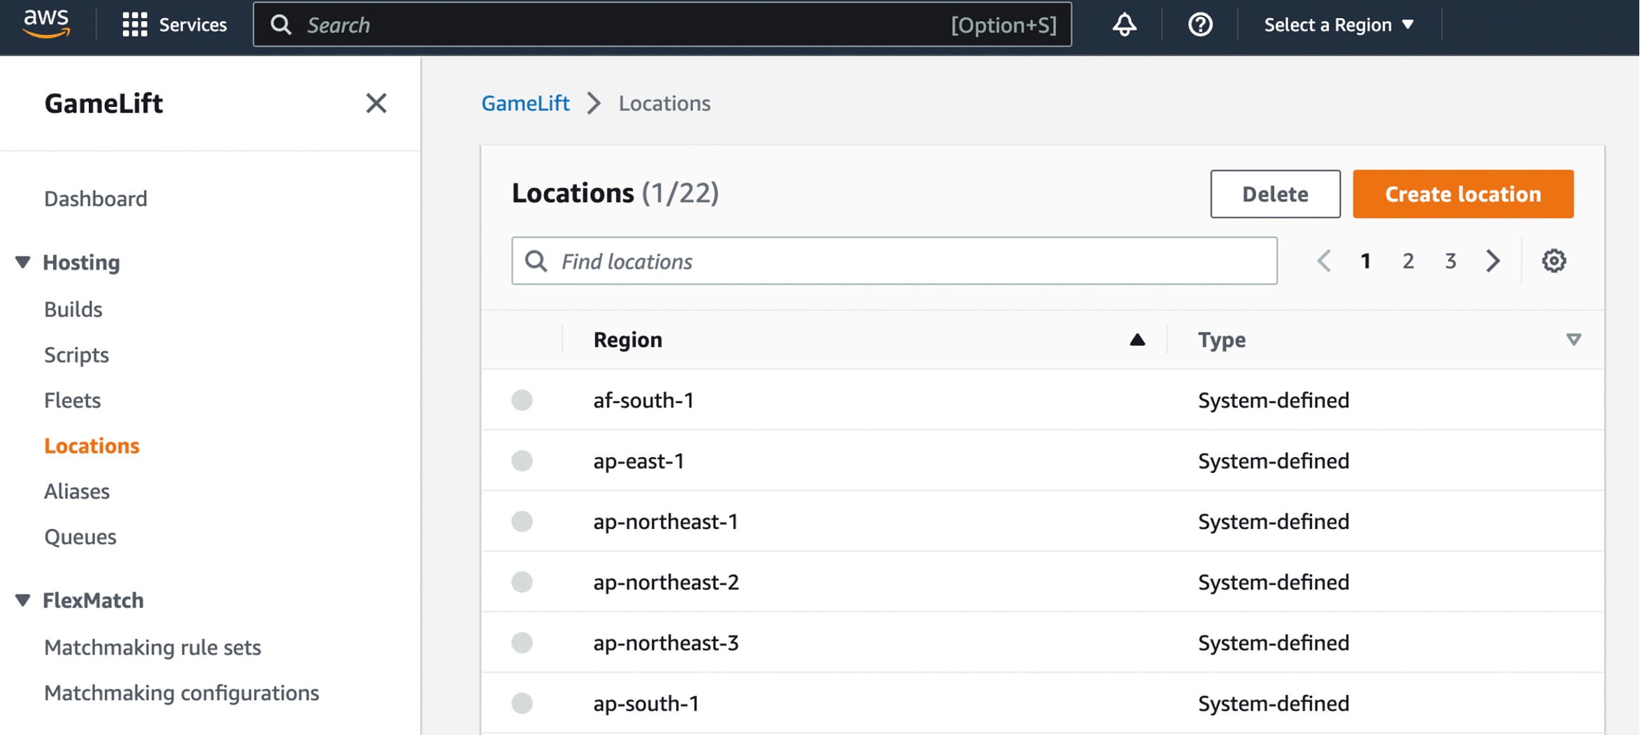Image resolution: width=1640 pixels, height=735 pixels.
Task: Open Locations in the sidebar
Action: pos(92,446)
